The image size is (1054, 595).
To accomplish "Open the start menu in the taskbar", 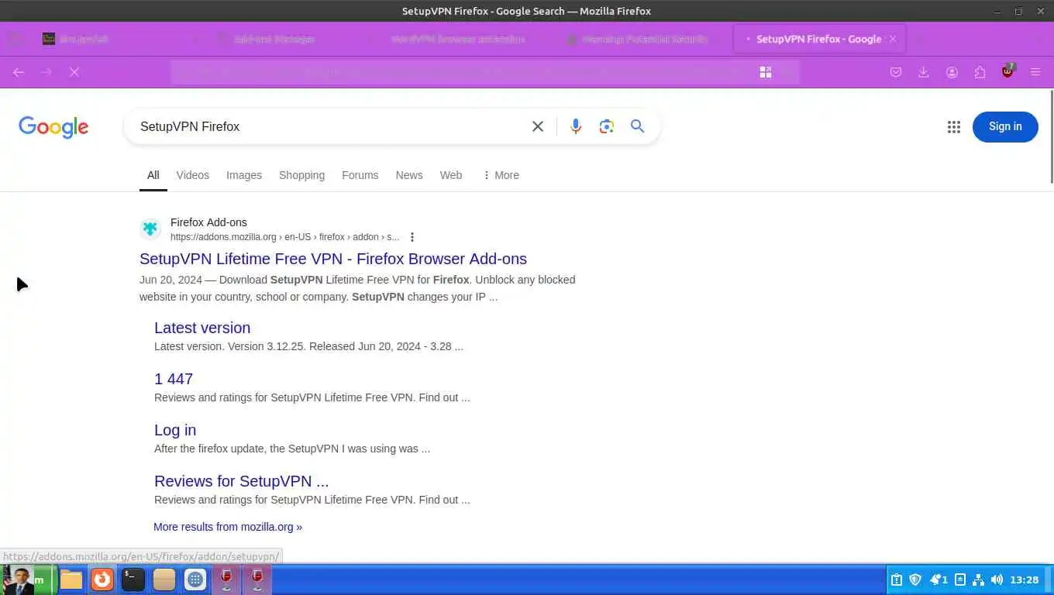I will pos(29,580).
